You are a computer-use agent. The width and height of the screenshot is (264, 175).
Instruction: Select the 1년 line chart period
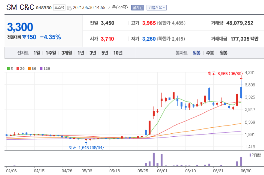81,53
